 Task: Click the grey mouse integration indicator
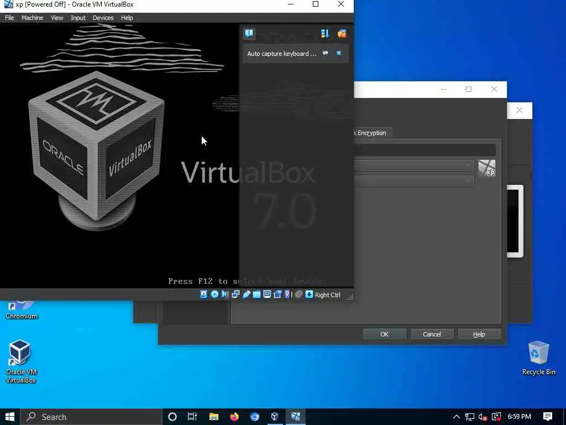tap(298, 294)
